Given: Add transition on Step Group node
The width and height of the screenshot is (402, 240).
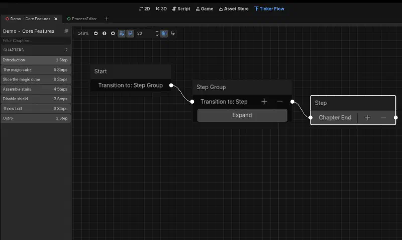Looking at the screenshot, I should click(264, 102).
